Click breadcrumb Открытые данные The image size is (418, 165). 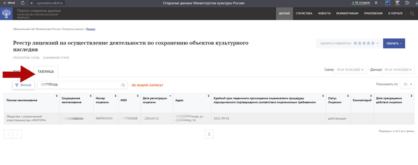pyautogui.click(x=73, y=29)
